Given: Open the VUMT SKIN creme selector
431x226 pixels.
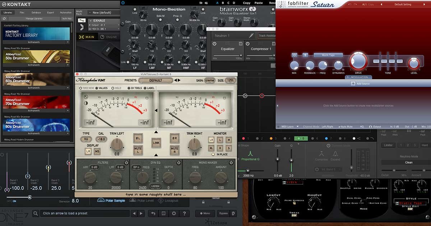Looking at the screenshot, I should 210,80.
